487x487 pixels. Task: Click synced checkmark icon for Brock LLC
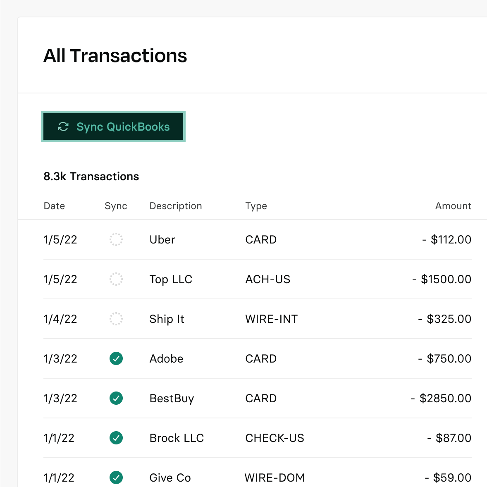coord(116,438)
